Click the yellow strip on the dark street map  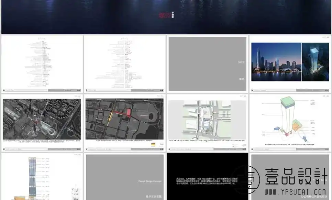pyautogui.click(x=110, y=117)
